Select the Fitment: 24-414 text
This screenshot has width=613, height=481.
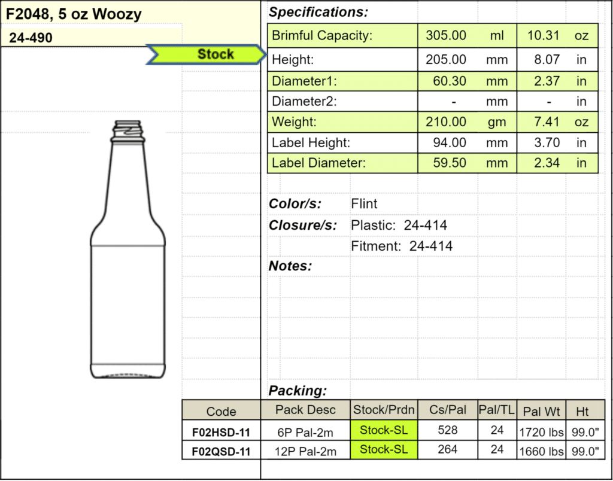point(402,246)
